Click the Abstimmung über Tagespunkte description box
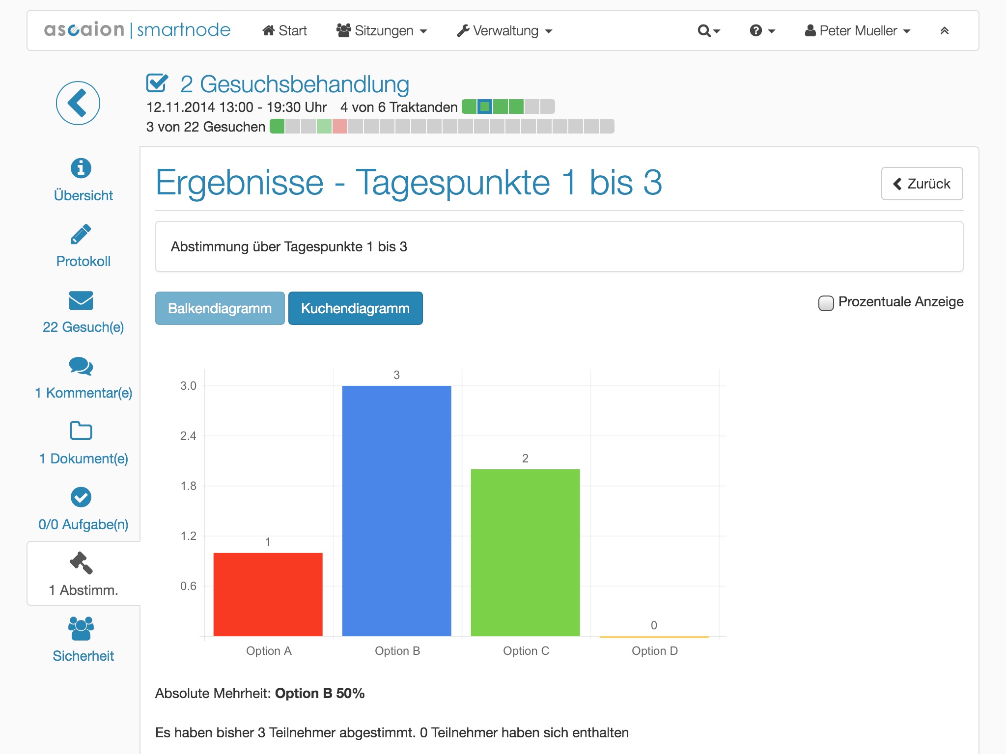This screenshot has height=754, width=1006. coord(559,246)
